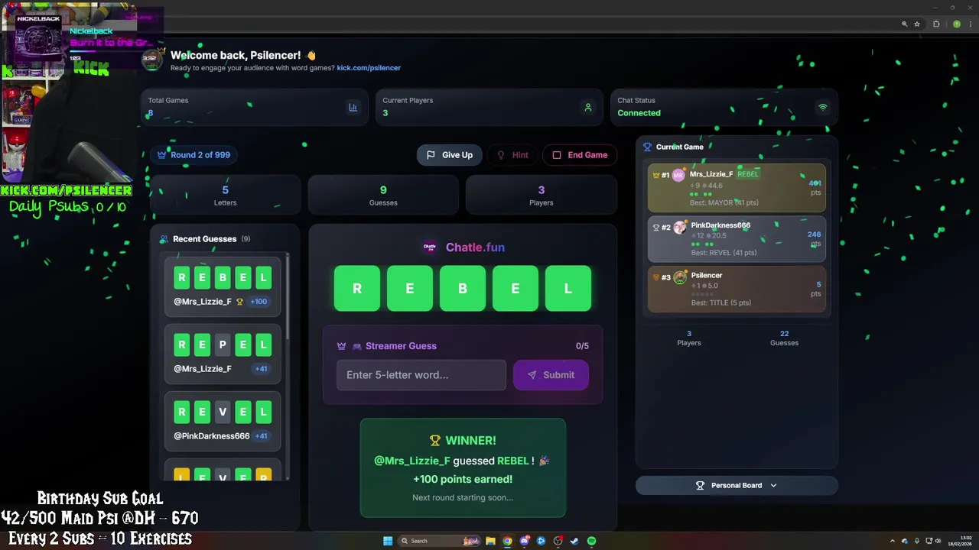Click the Total Games bar chart icon
Image resolution: width=979 pixels, height=550 pixels.
pyautogui.click(x=353, y=108)
